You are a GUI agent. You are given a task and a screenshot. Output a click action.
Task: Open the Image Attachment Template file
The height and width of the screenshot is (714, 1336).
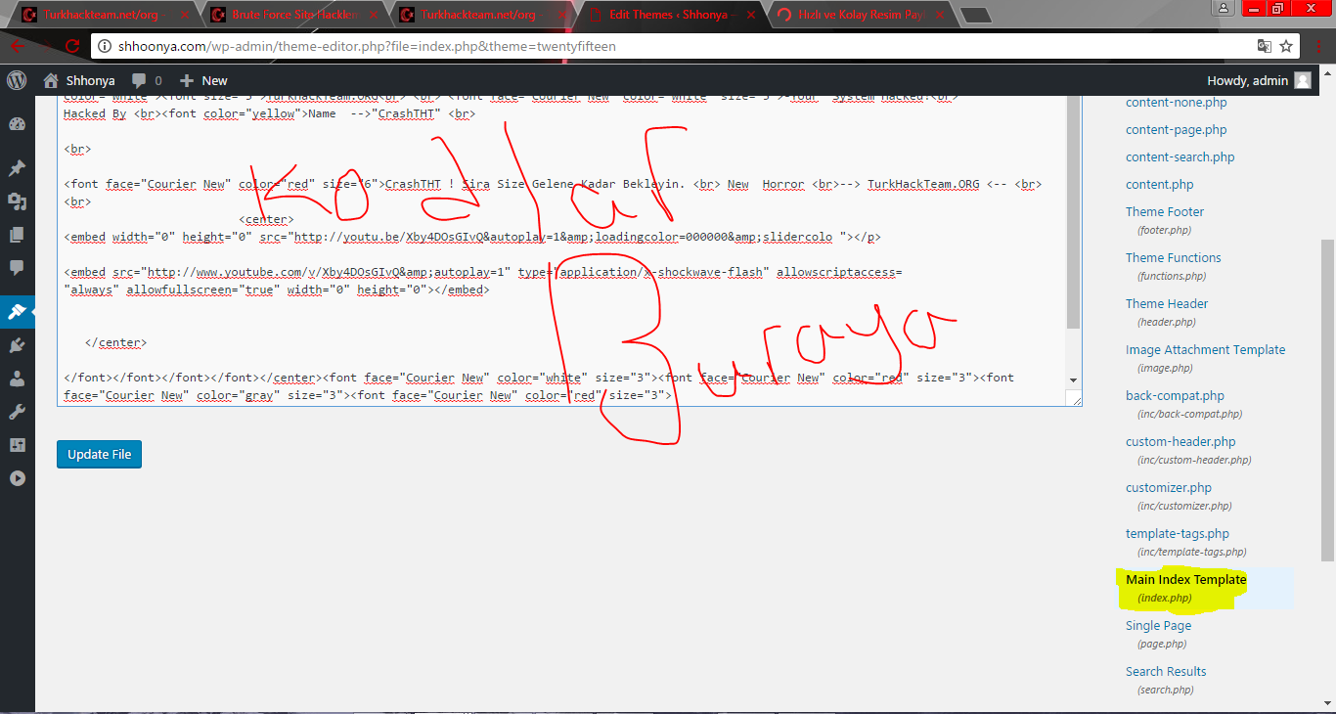(x=1205, y=350)
